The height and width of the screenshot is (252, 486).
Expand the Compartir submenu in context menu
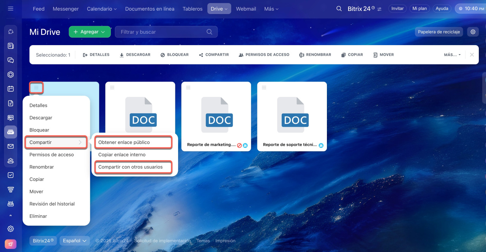pyautogui.click(x=56, y=142)
